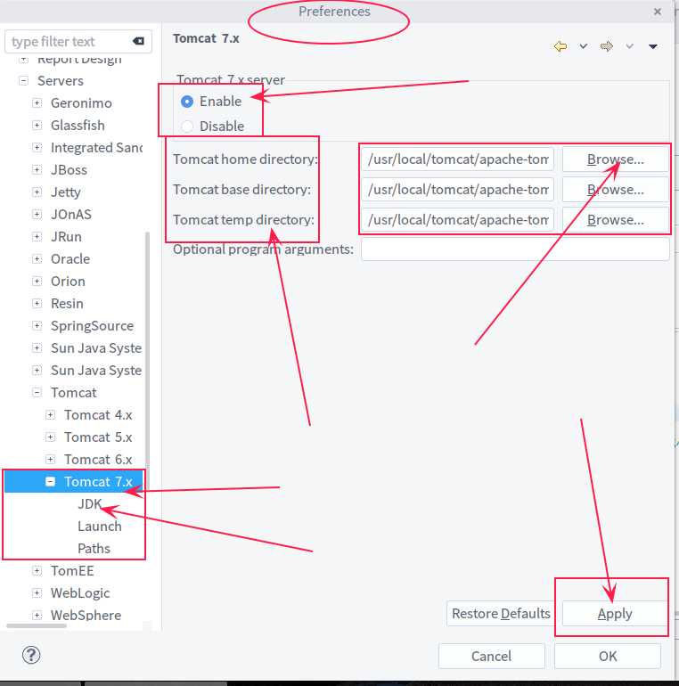Confirm preferences with OK
The height and width of the screenshot is (686, 679).
pyautogui.click(x=608, y=656)
